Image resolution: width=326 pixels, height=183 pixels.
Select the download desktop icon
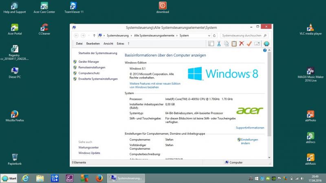(x=163, y=8)
